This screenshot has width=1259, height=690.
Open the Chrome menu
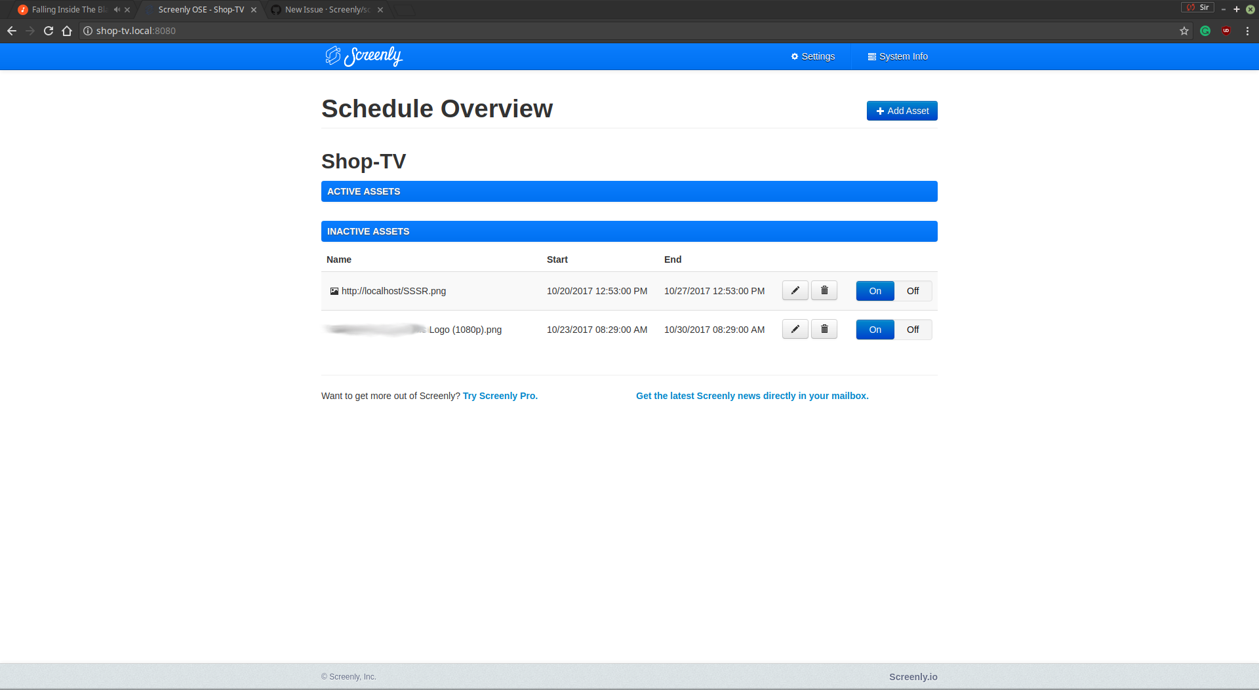coord(1247,31)
